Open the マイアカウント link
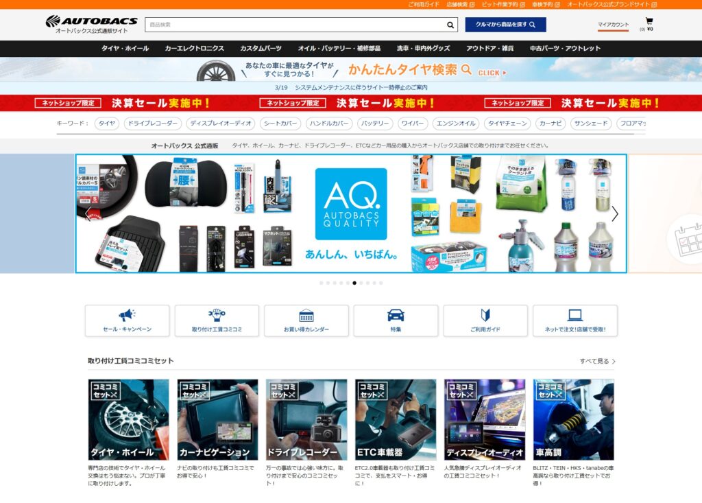 point(612,25)
